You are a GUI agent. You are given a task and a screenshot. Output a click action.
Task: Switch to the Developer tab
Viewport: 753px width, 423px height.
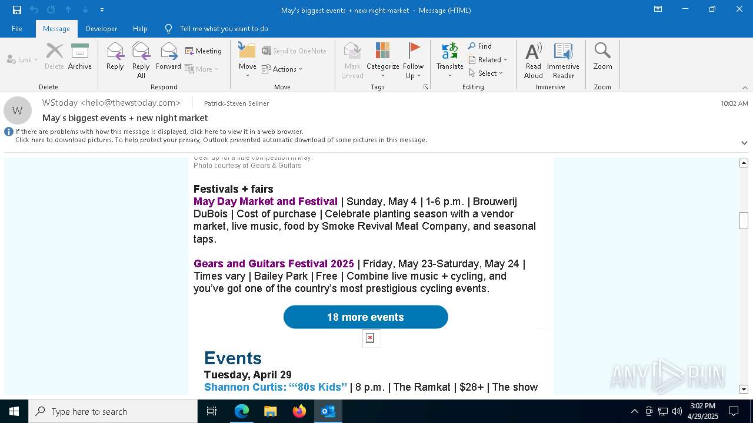pos(101,29)
